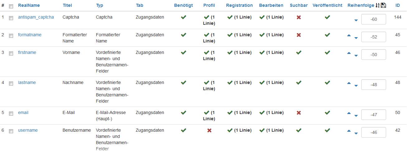This screenshot has width=407, height=154.
Task: Click the save order floppy disk icon
Action: (x=383, y=5)
